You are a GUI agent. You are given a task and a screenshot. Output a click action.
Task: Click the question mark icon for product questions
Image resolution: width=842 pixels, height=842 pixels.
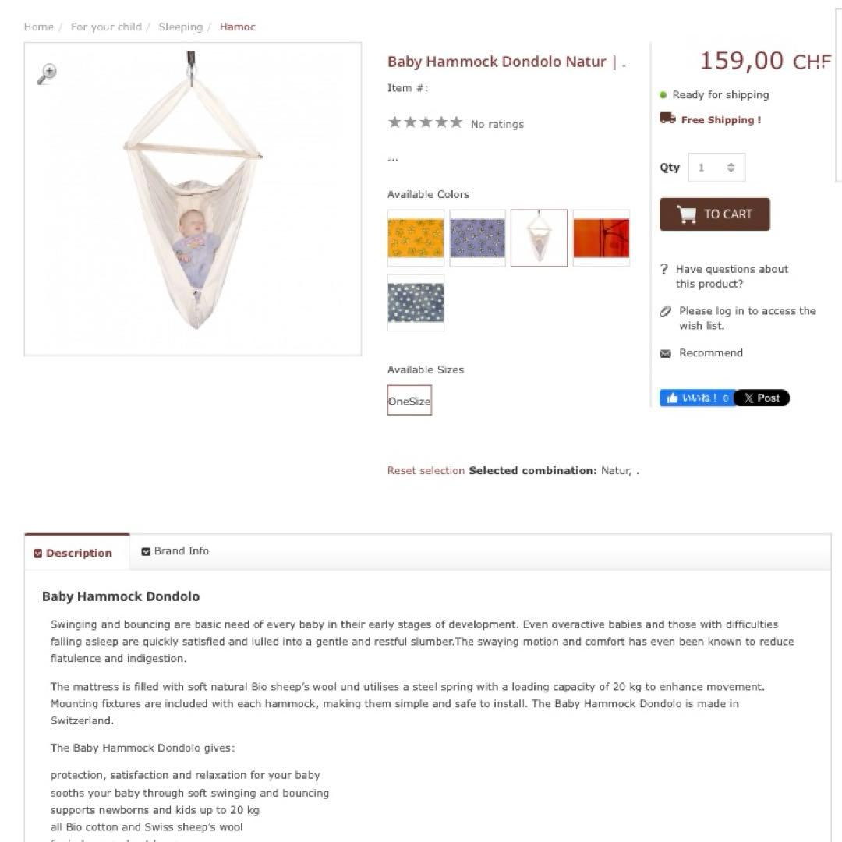pos(663,269)
